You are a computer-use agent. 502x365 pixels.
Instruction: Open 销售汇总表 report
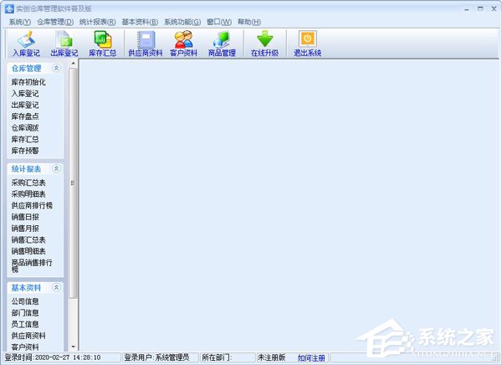coord(28,239)
